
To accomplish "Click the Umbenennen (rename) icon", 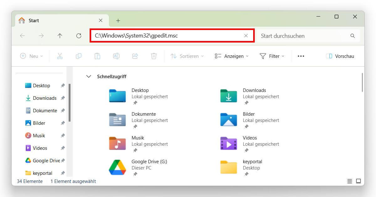I will click(116, 56).
